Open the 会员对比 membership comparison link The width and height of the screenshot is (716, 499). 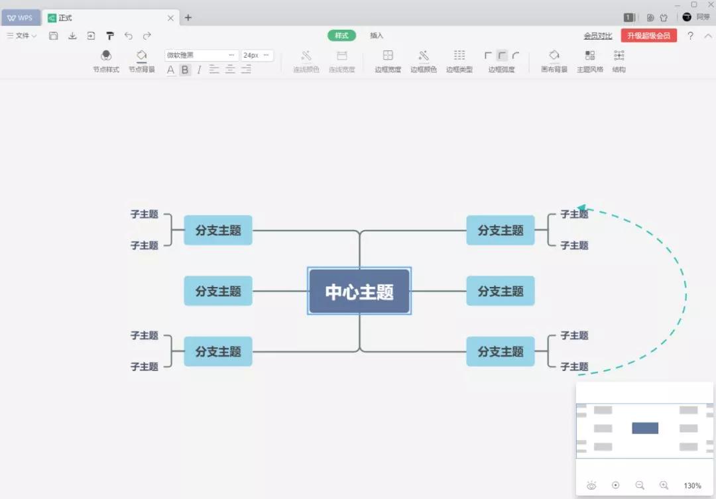coord(599,36)
